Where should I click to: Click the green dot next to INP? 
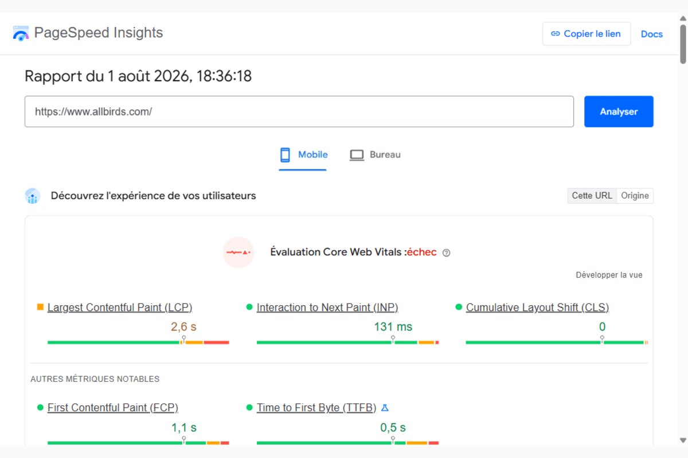pyautogui.click(x=249, y=307)
